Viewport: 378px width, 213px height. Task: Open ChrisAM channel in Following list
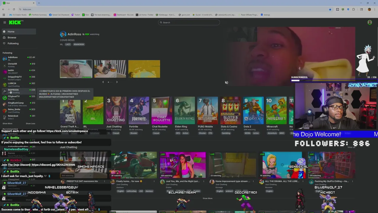click(x=19, y=65)
